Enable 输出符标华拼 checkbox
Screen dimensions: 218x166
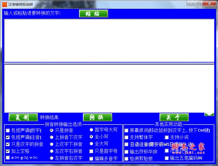click(126, 152)
